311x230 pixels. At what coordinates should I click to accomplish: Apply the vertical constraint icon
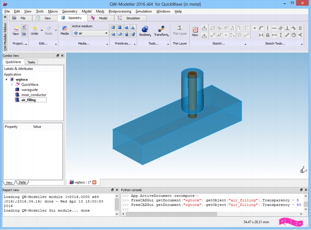pyautogui.click(x=268, y=28)
